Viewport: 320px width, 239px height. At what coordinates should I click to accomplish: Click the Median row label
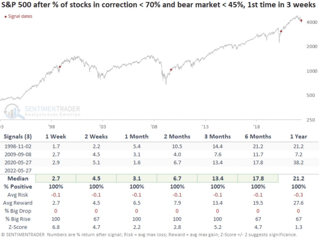point(18,178)
